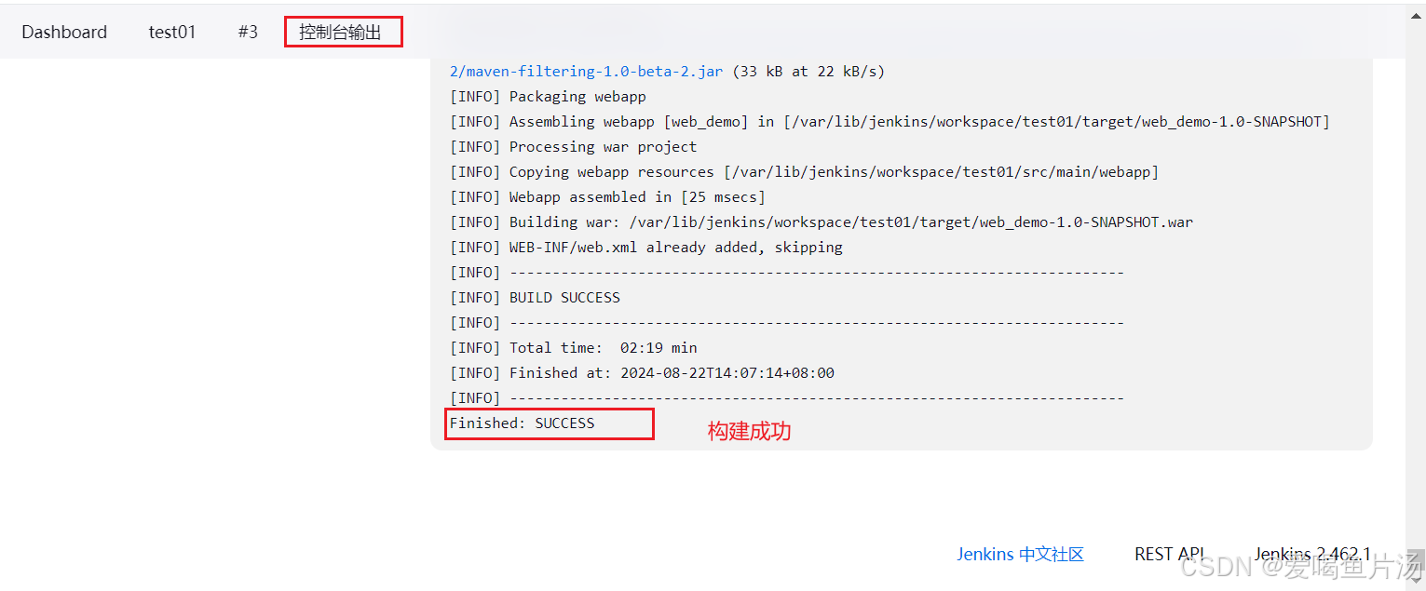
Task: Select the 控制台输出 breadcrumb item
Action: [341, 32]
